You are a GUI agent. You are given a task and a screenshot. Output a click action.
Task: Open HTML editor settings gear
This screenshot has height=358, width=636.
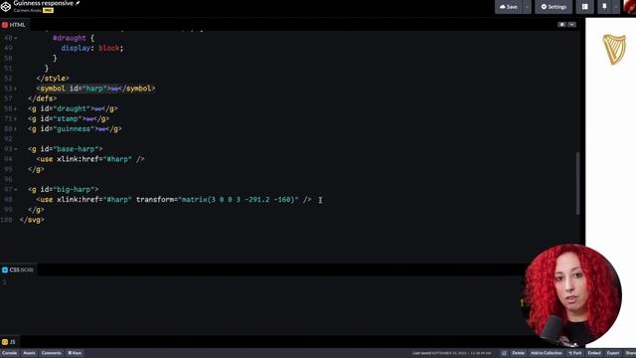(x=561, y=24)
